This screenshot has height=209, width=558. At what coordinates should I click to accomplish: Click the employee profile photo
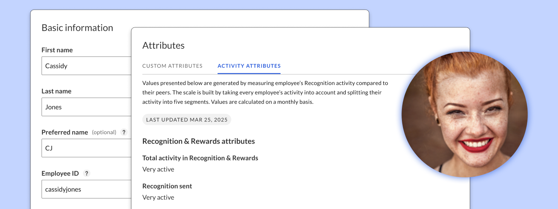(x=464, y=114)
